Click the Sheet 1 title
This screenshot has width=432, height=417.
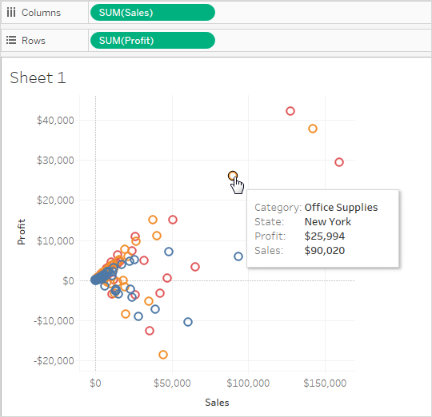click(x=38, y=77)
